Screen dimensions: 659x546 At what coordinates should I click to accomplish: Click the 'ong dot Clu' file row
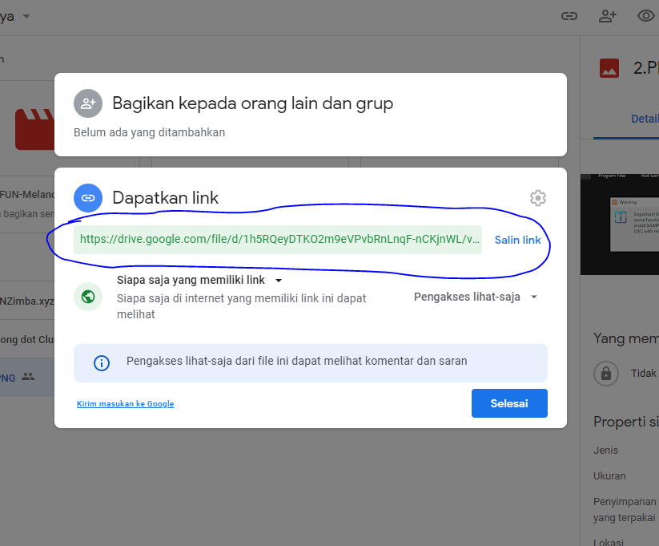[x=27, y=339]
